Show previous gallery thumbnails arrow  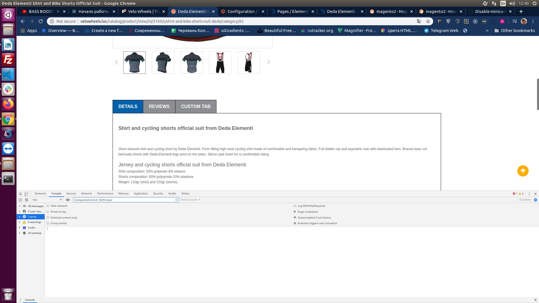117,62
